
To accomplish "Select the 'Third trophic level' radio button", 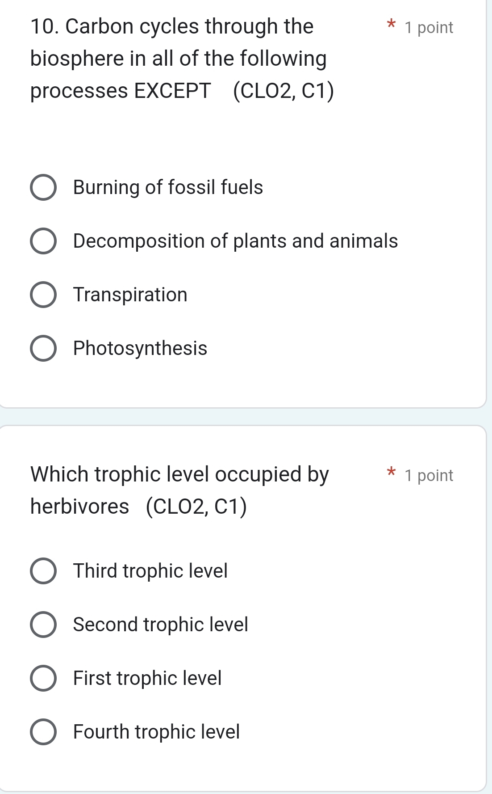I will pos(43,571).
